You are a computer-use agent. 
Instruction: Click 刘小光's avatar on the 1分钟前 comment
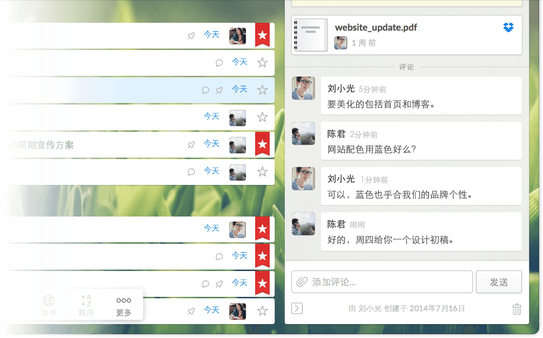point(303,179)
